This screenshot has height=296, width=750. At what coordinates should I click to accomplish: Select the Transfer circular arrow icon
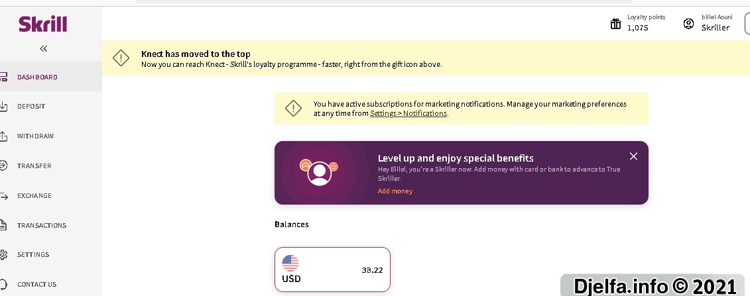coord(3,166)
